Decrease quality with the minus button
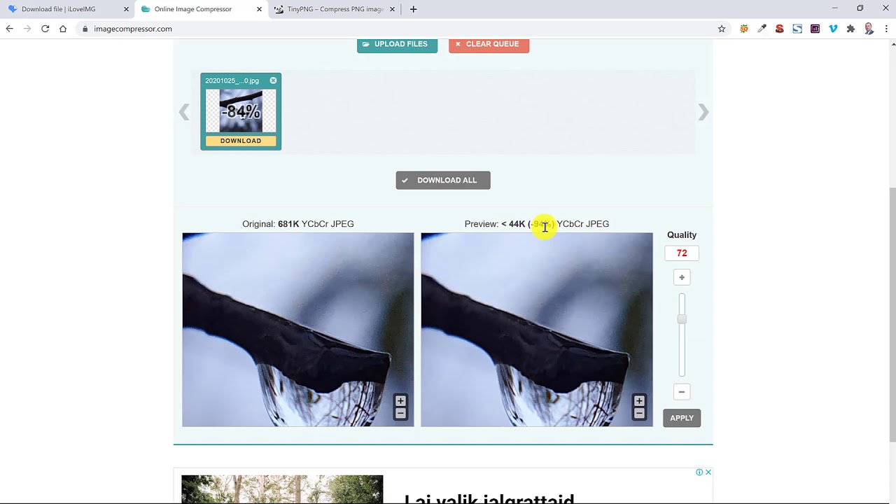This screenshot has width=896, height=504. (x=682, y=392)
